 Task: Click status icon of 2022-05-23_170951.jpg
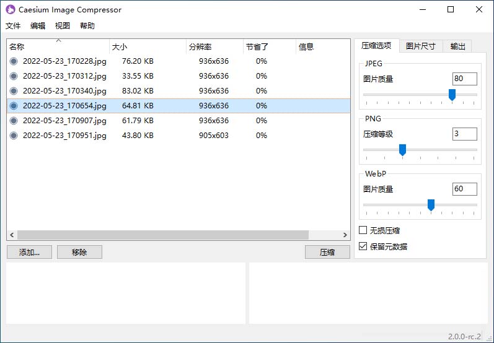tap(14, 136)
